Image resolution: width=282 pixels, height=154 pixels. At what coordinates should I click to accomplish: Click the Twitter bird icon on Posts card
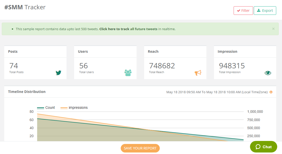[58, 73]
